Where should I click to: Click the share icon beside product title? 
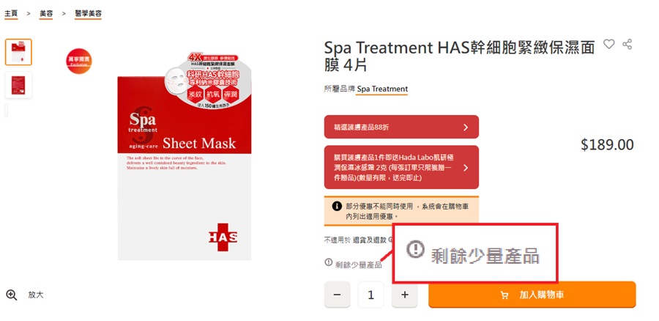coord(627,44)
